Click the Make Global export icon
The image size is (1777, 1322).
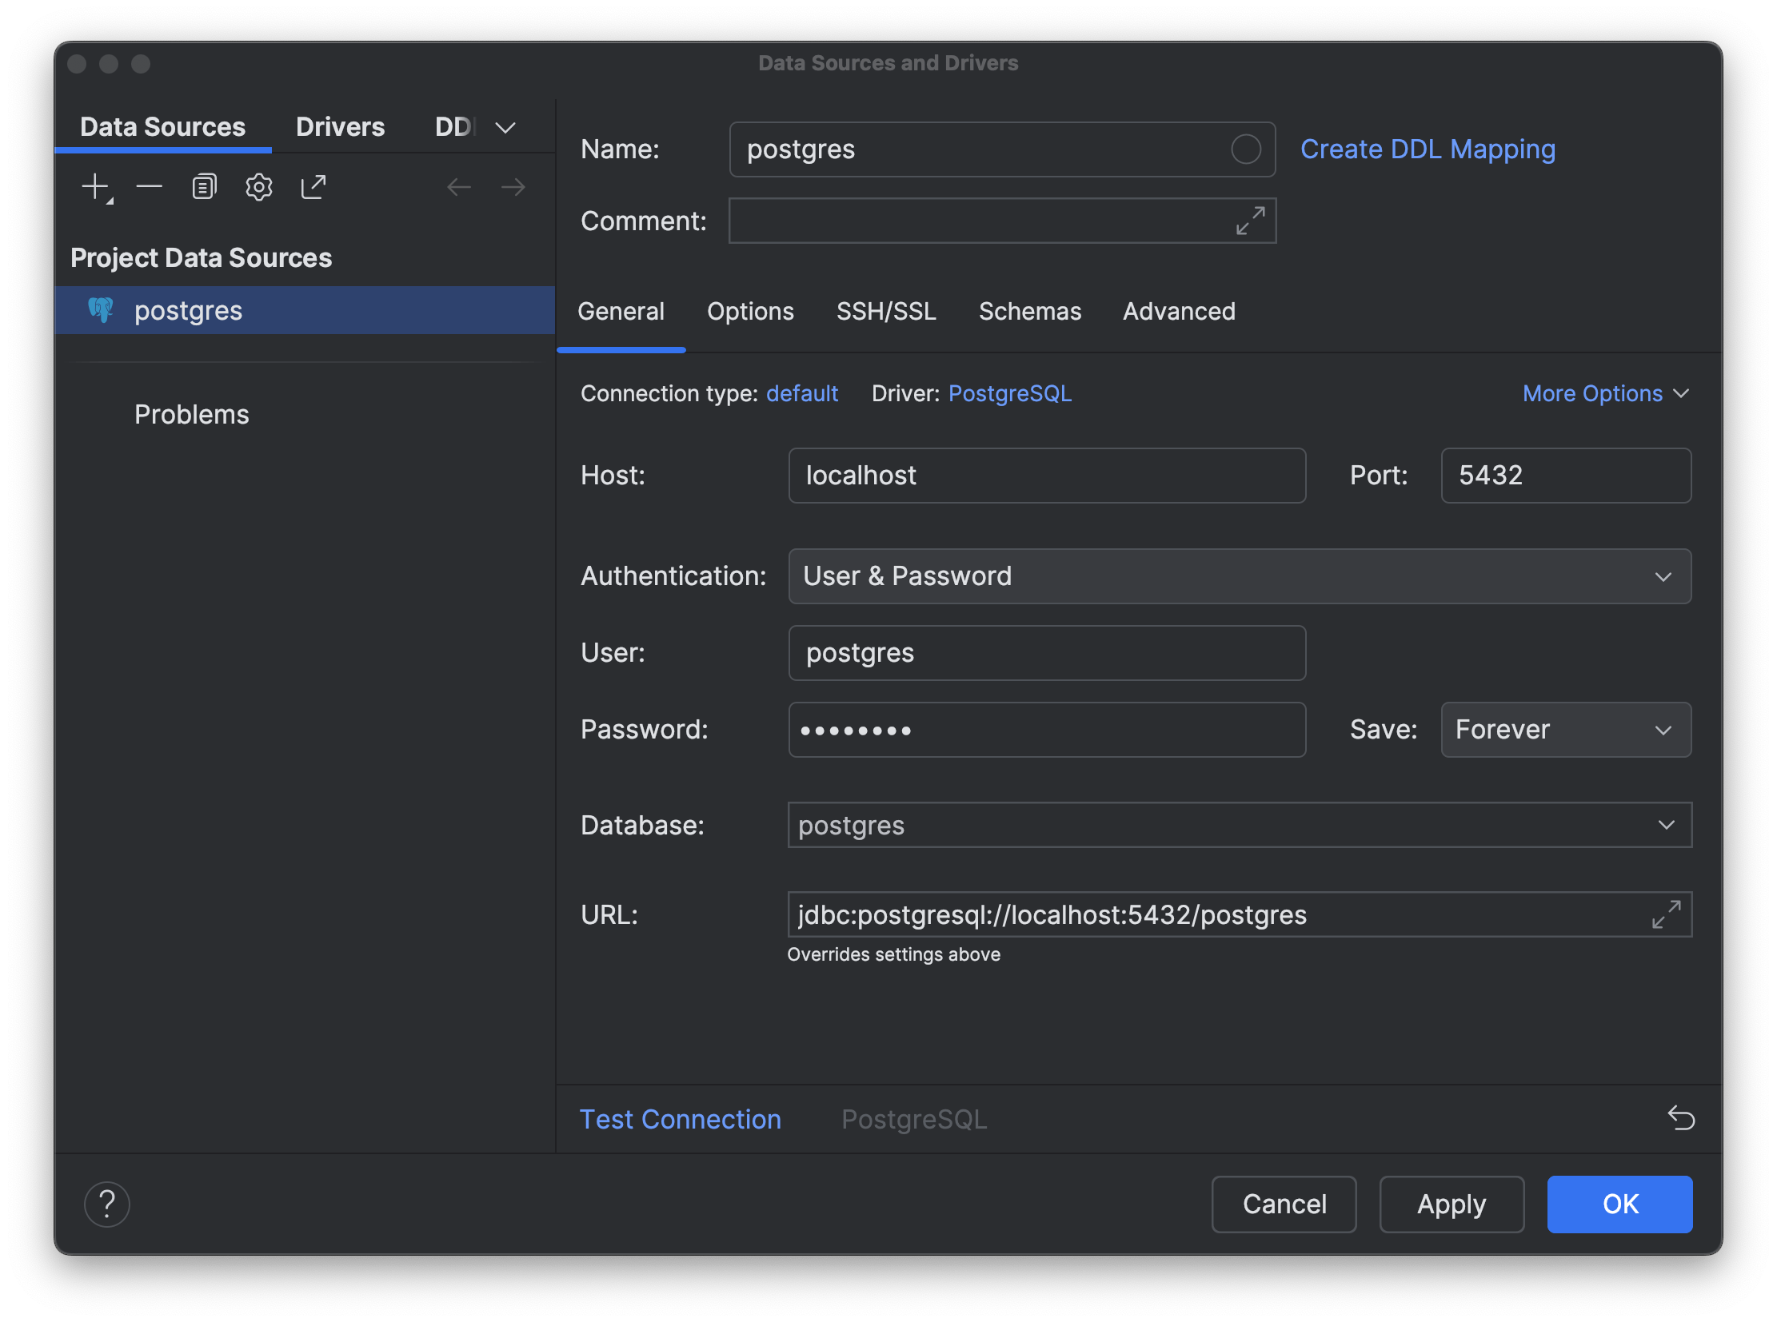[x=313, y=187]
